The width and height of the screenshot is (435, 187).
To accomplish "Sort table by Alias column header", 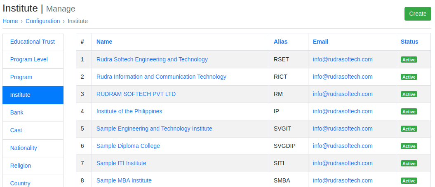I will tap(280, 42).
